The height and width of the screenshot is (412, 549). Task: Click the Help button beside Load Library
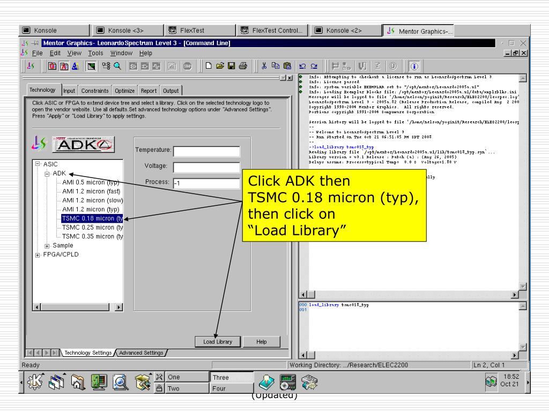261,342
